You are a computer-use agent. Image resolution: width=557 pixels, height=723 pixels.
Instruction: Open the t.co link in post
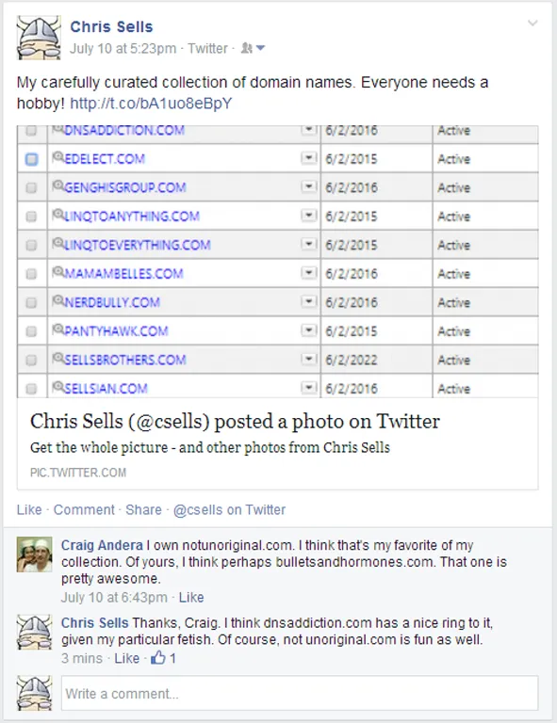point(151,104)
